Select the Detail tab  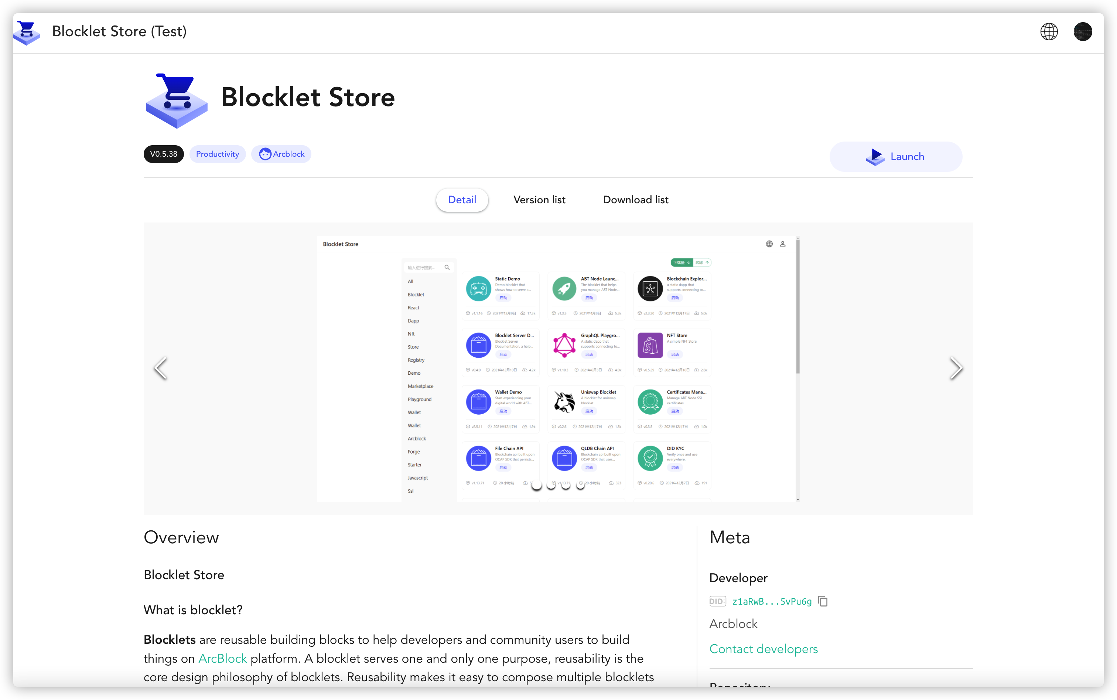click(462, 200)
